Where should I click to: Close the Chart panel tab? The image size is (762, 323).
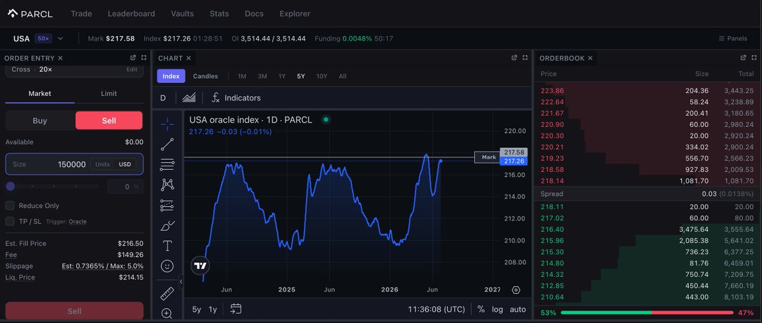click(x=189, y=58)
